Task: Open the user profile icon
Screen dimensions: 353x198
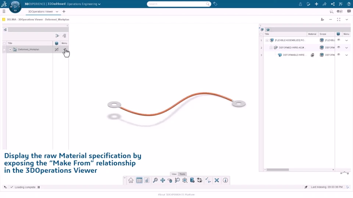Action: click(300, 4)
